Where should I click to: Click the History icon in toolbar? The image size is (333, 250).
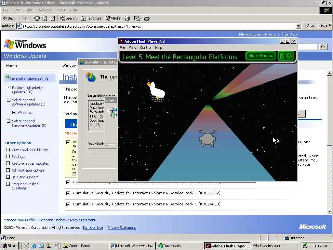[x=127, y=18]
